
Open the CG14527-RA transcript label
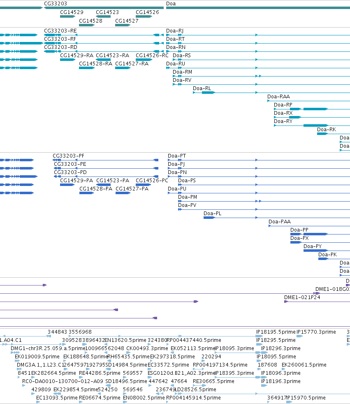coord(132,64)
